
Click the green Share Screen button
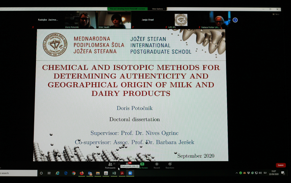(x=142, y=165)
